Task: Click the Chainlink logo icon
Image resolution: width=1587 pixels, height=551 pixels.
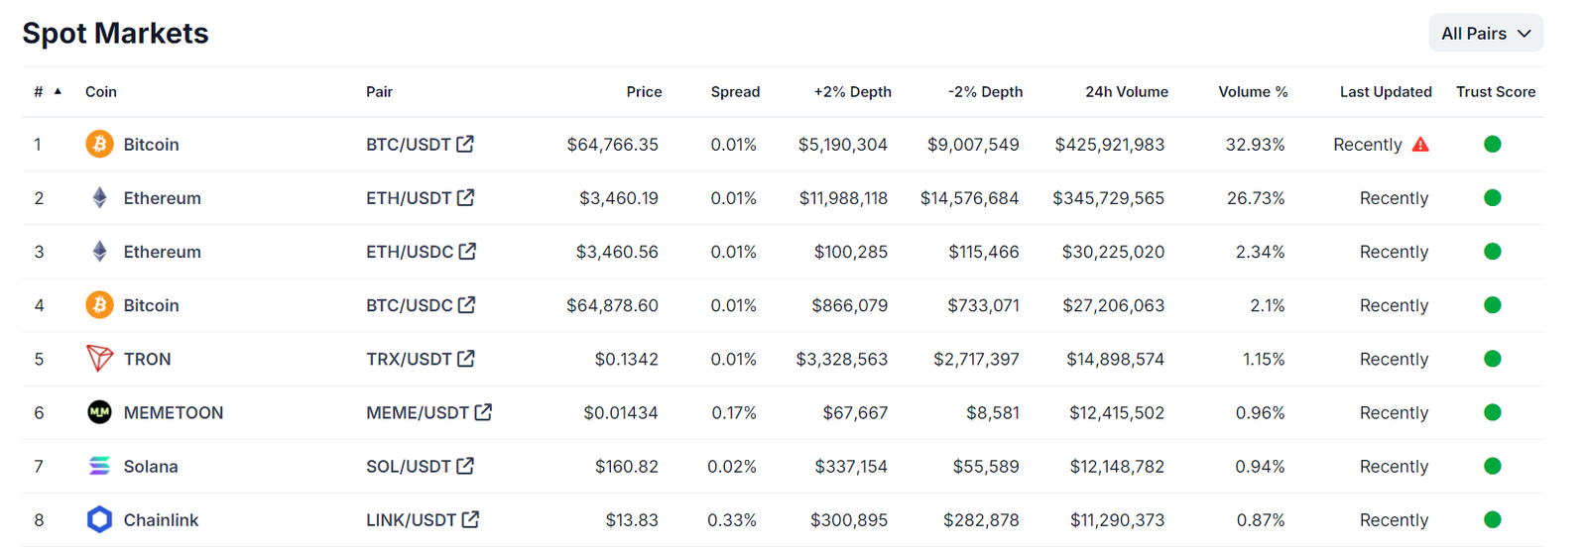Action: (x=99, y=519)
